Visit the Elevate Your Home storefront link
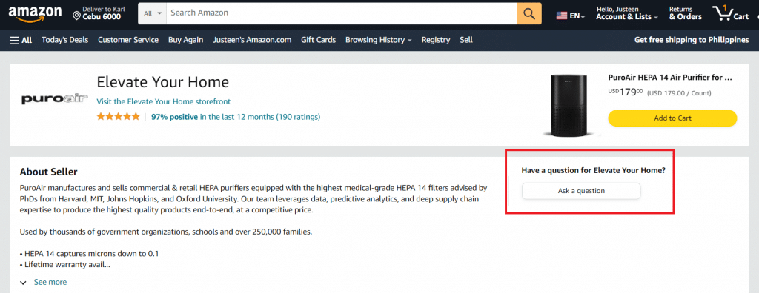 pyautogui.click(x=164, y=101)
